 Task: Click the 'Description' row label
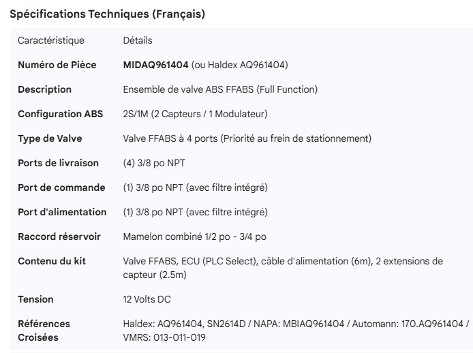[44, 89]
